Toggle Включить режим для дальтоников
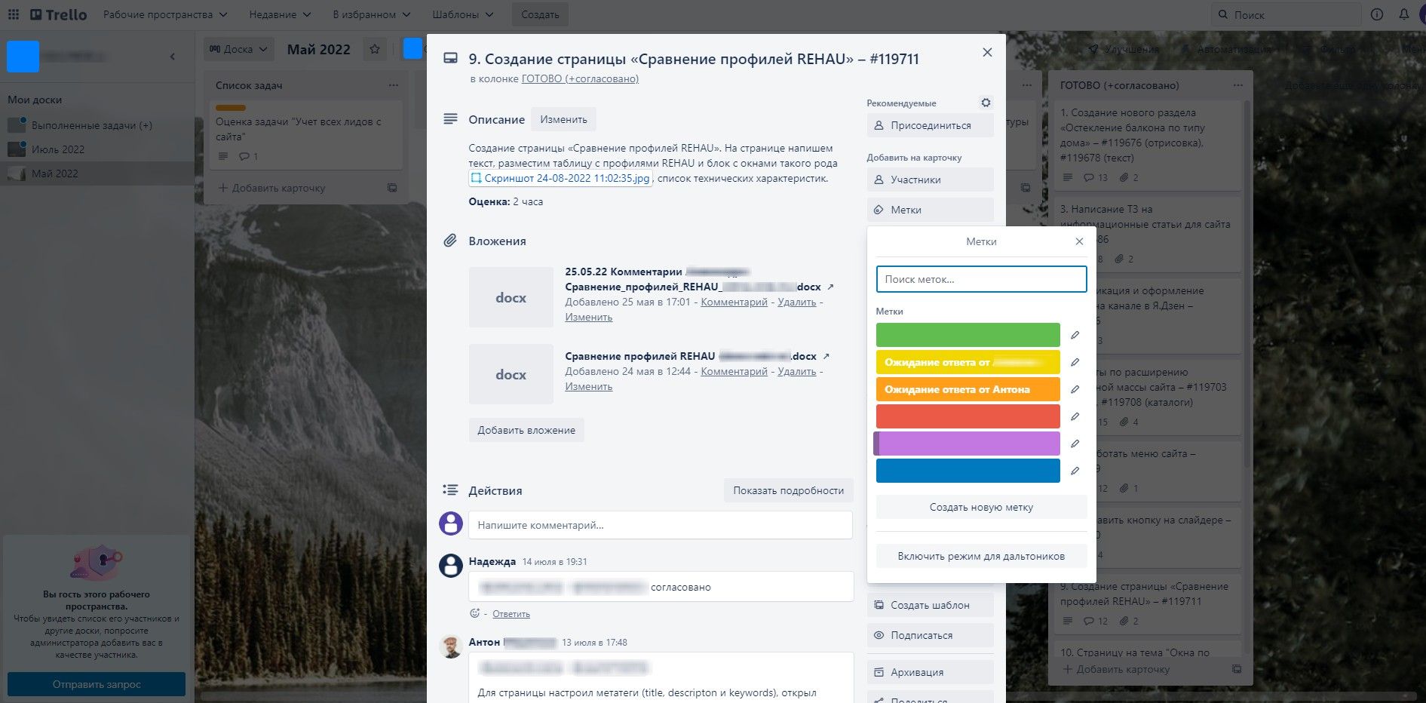Screen dimensions: 1426x703 [981, 556]
